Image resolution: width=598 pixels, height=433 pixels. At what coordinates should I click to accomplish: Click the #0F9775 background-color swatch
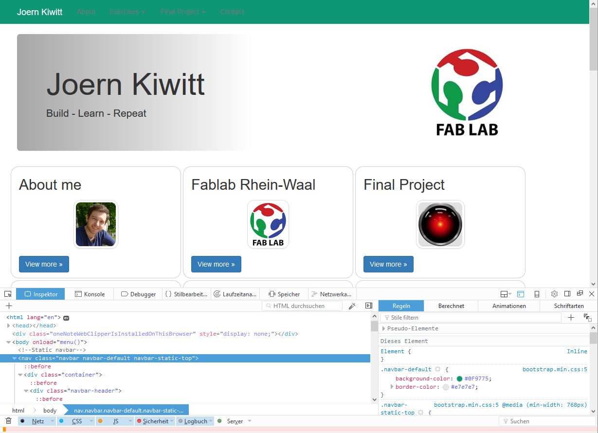[x=459, y=379]
